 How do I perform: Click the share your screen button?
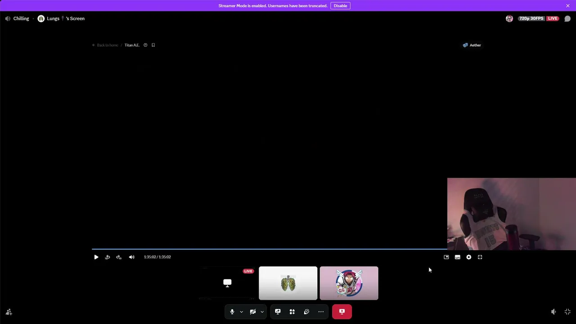278,311
